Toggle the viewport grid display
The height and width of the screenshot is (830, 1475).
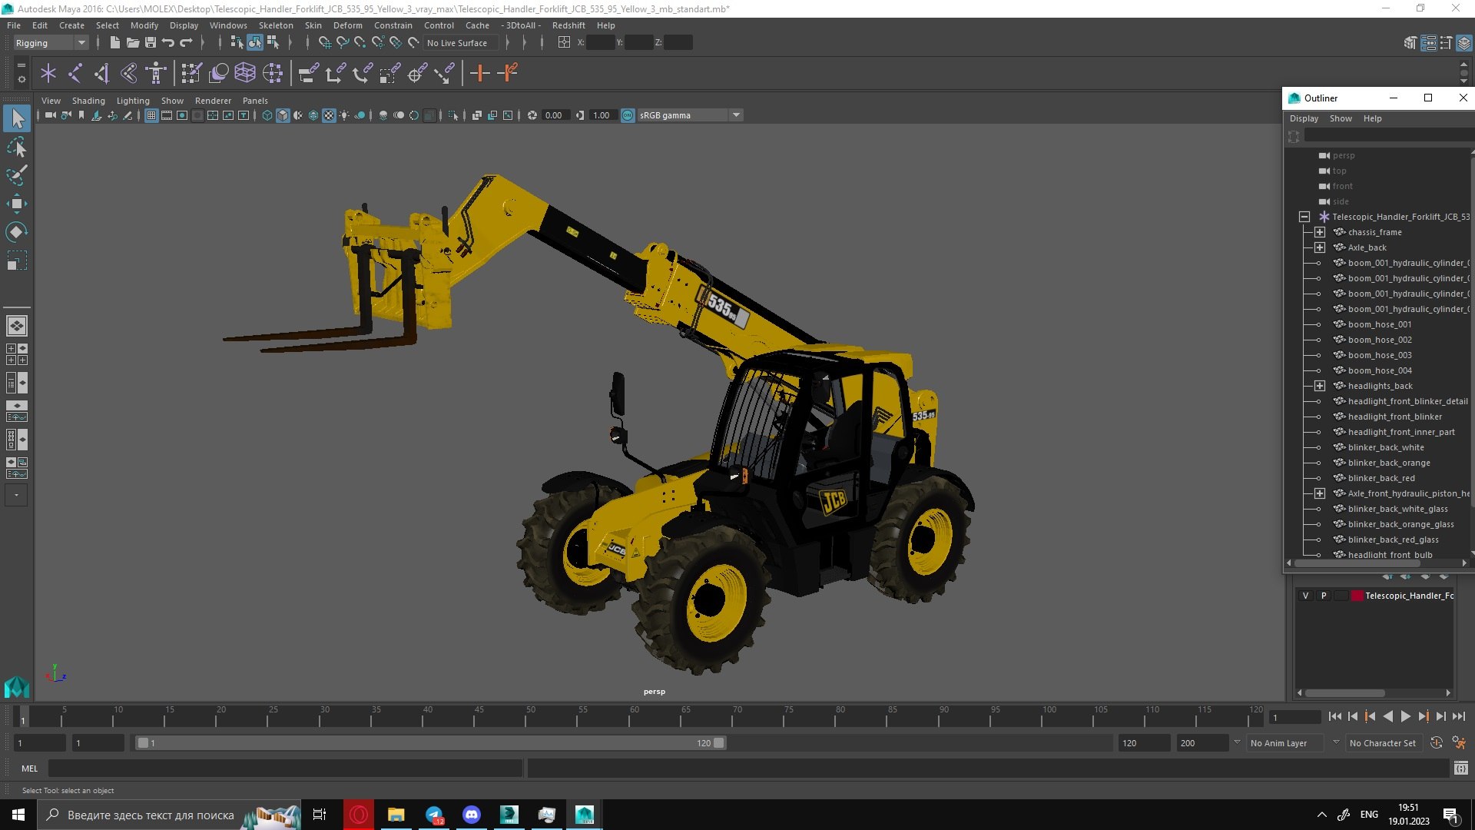coord(151,115)
